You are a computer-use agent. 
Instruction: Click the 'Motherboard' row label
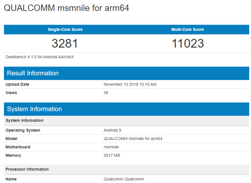tap(18, 147)
